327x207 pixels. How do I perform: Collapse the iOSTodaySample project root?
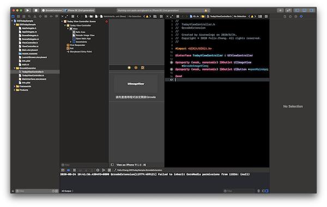[12, 21]
